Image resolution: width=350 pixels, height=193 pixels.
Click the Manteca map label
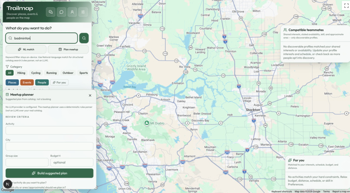coord(266,144)
